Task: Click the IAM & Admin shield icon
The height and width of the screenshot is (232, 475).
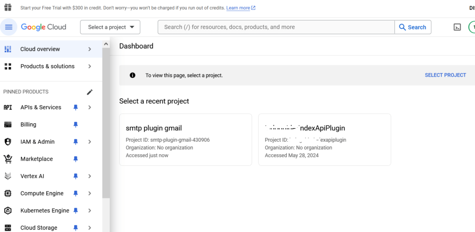Action: click(8, 142)
